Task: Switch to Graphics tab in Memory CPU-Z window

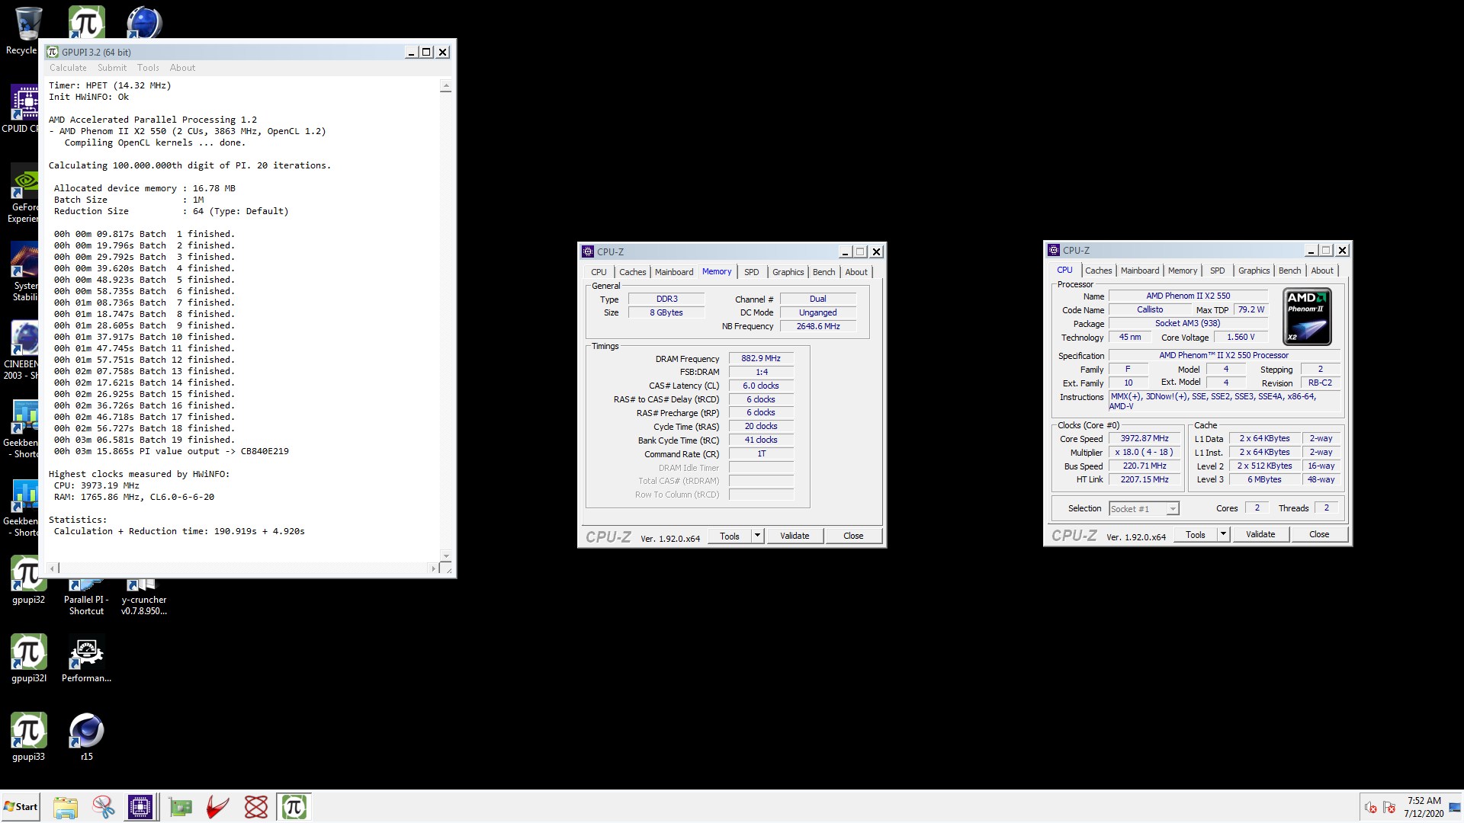Action: (788, 272)
